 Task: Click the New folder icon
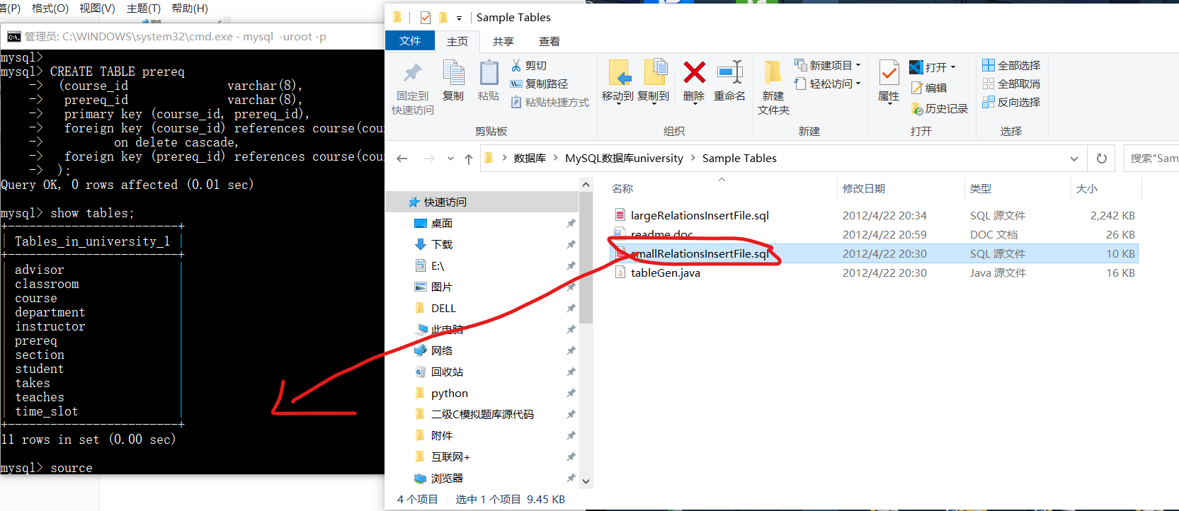(773, 73)
